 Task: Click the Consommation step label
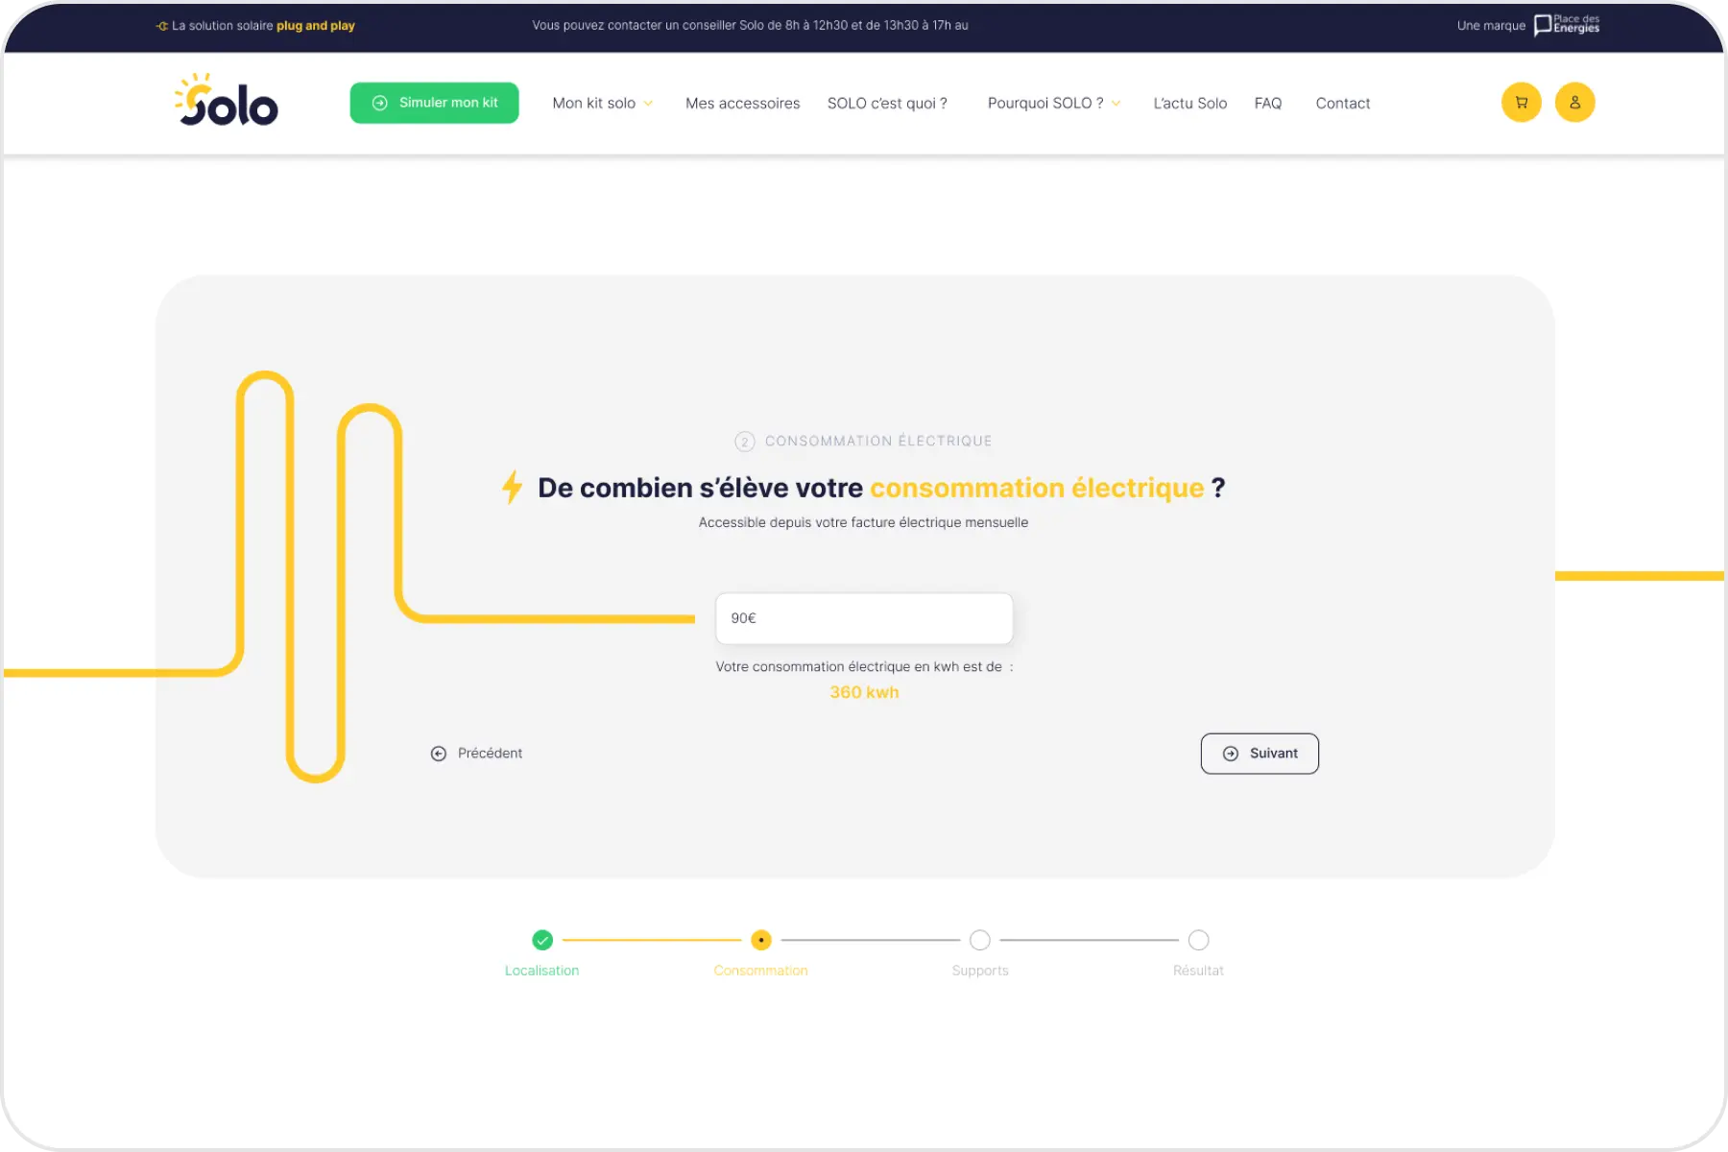point(761,971)
